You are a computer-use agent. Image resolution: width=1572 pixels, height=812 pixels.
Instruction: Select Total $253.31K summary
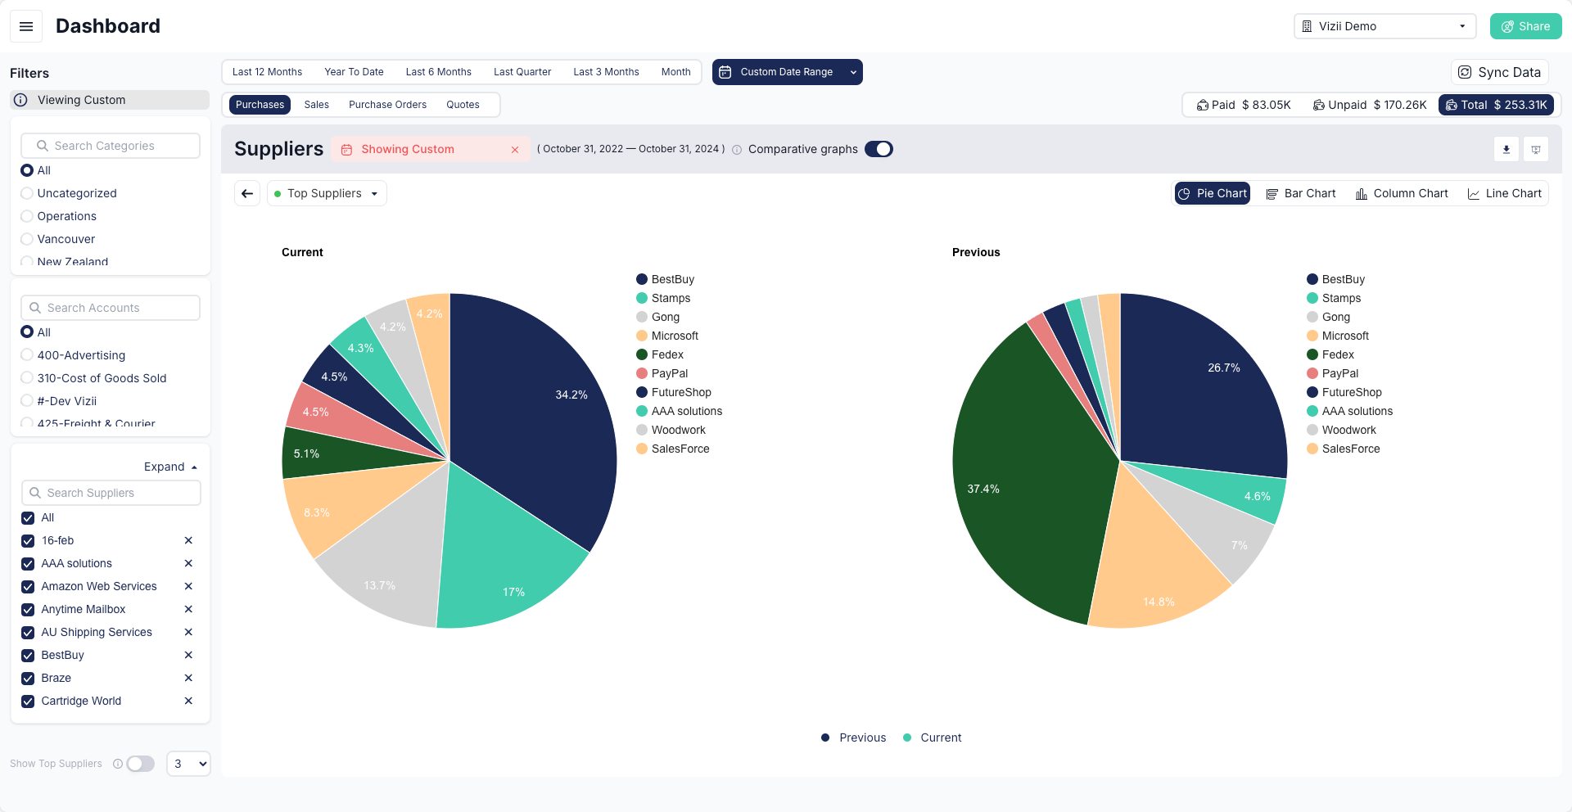coord(1497,105)
